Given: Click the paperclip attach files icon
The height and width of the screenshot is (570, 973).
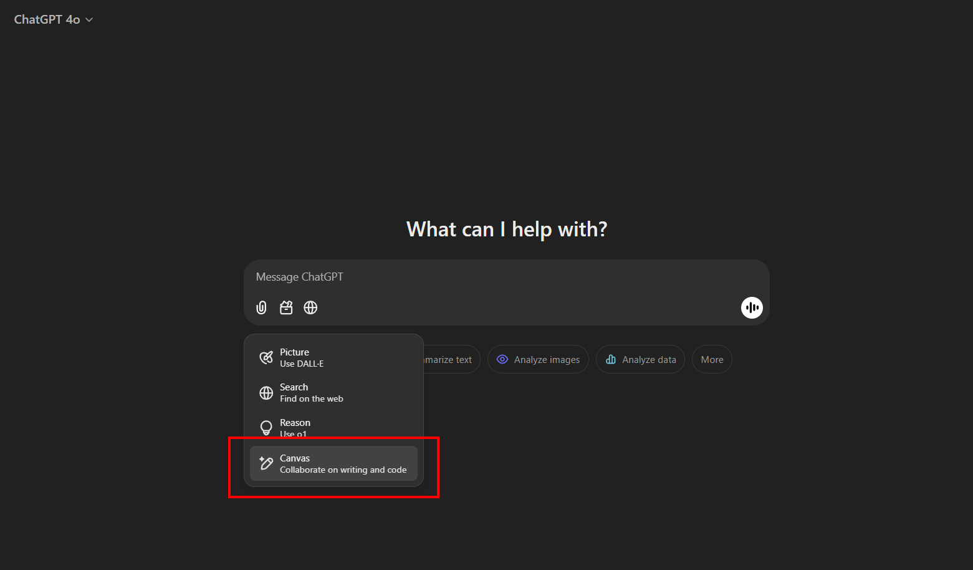Looking at the screenshot, I should [262, 307].
